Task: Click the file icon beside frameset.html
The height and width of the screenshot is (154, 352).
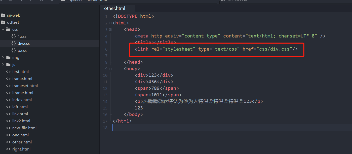Action: click(8, 86)
